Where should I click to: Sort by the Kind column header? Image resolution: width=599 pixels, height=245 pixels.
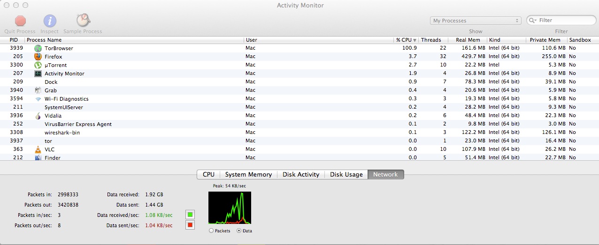click(x=507, y=40)
